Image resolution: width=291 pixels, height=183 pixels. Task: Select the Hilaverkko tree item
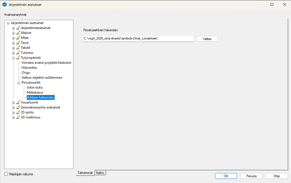tap(29, 68)
